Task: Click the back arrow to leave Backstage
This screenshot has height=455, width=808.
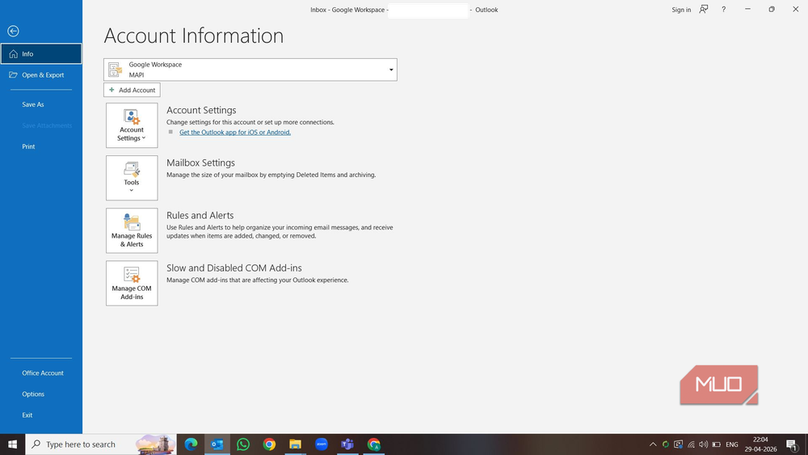Action: (14, 32)
